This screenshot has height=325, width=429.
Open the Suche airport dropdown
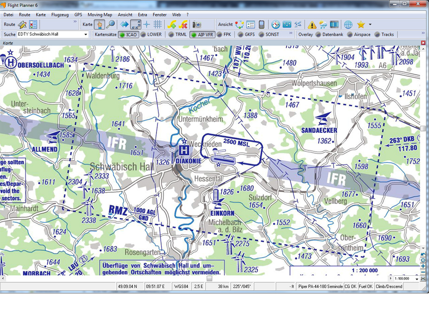pyautogui.click(x=85, y=34)
